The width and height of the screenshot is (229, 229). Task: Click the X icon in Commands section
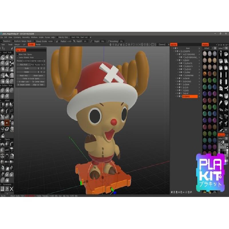(11, 189)
